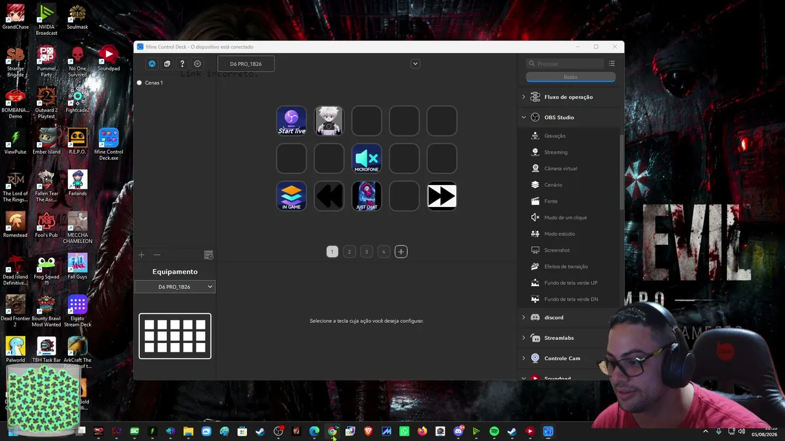Click the Botão filter button
The width and height of the screenshot is (785, 441).
570,77
